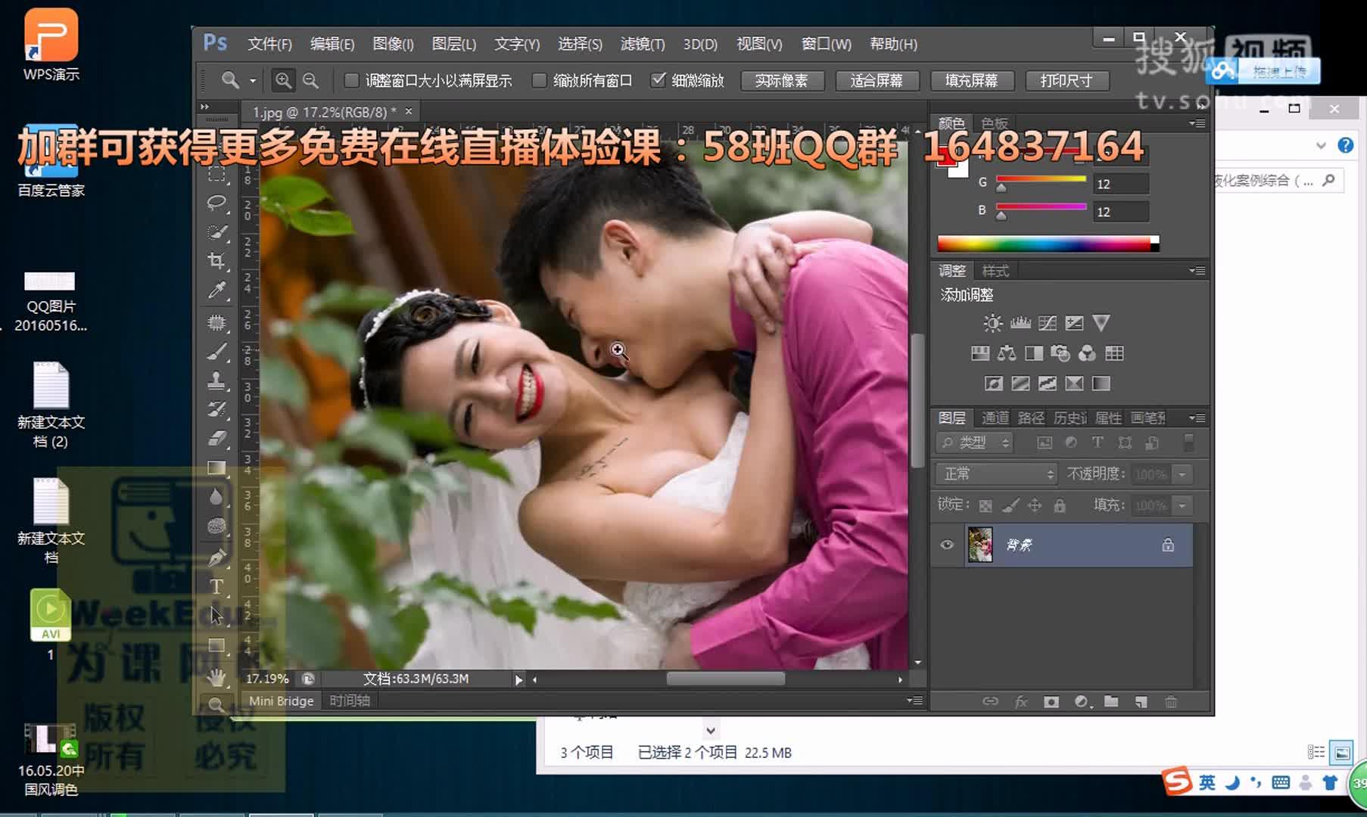1367x817 pixels.
Task: Disable 细微缩放 checkbox
Action: 659,80
